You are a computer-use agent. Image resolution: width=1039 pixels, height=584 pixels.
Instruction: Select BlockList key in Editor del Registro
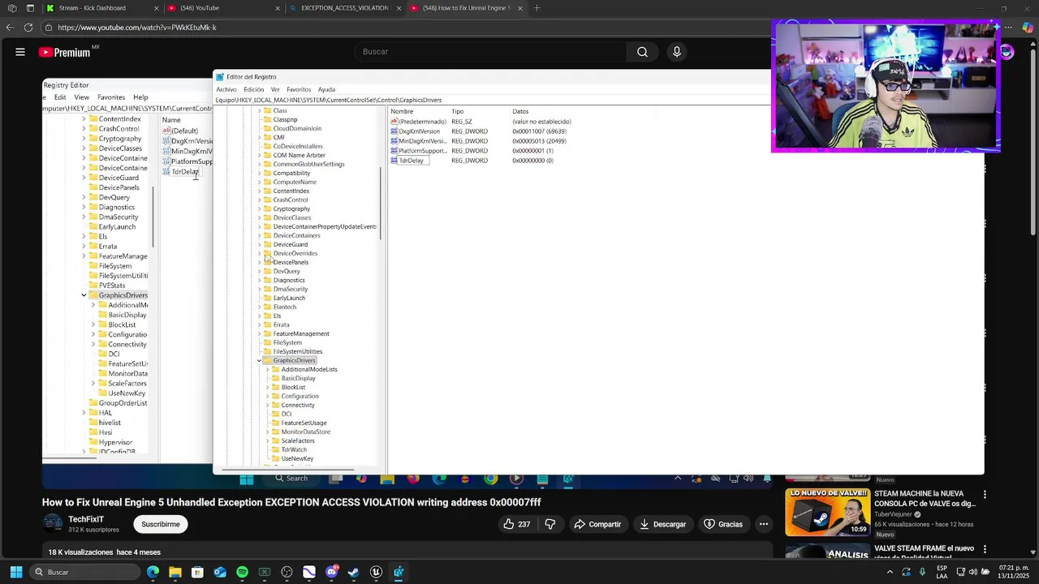(293, 387)
